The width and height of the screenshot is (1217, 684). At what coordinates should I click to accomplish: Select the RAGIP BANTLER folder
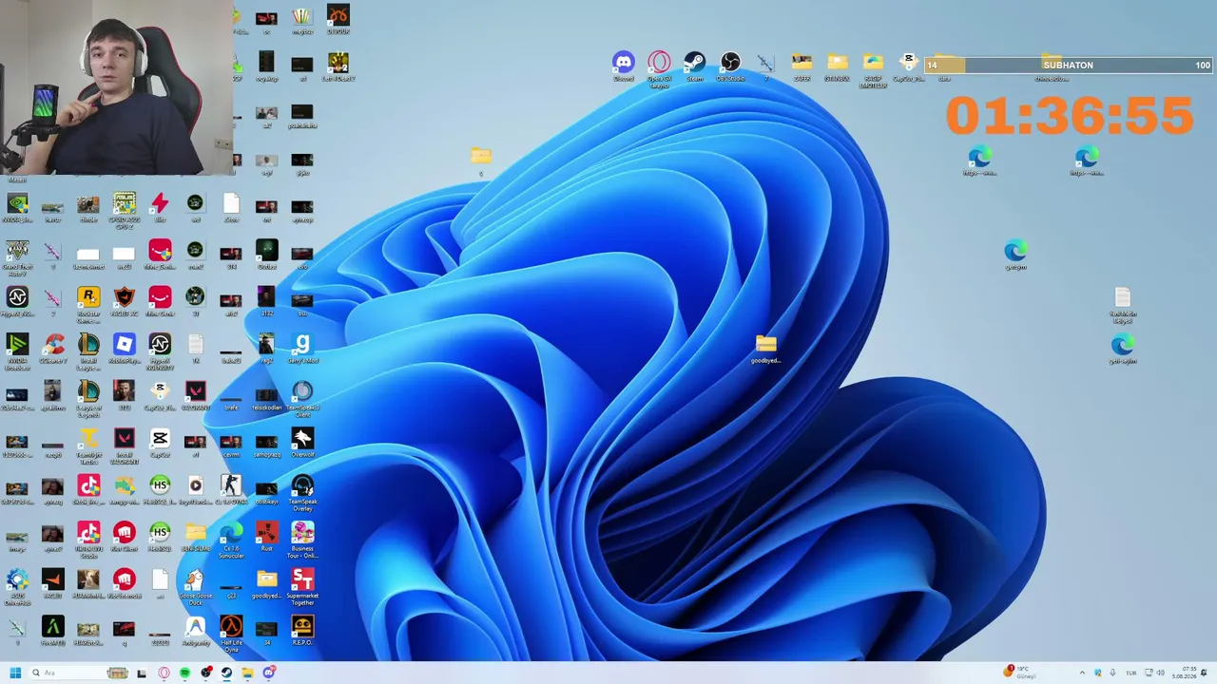[873, 69]
